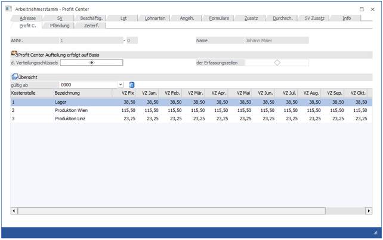Click the Profit Center Aufteilung section icon
The image size is (383, 240).
coord(14,54)
